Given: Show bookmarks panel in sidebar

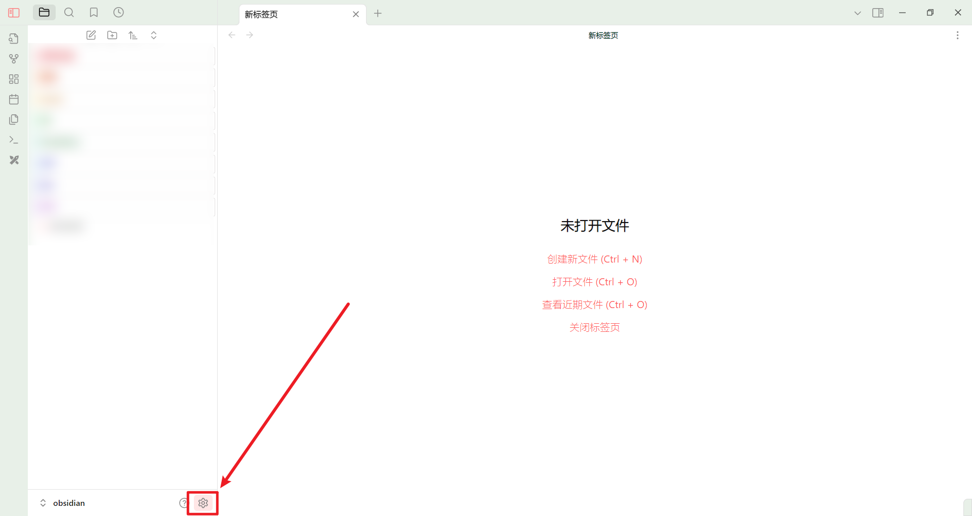Looking at the screenshot, I should 94,13.
